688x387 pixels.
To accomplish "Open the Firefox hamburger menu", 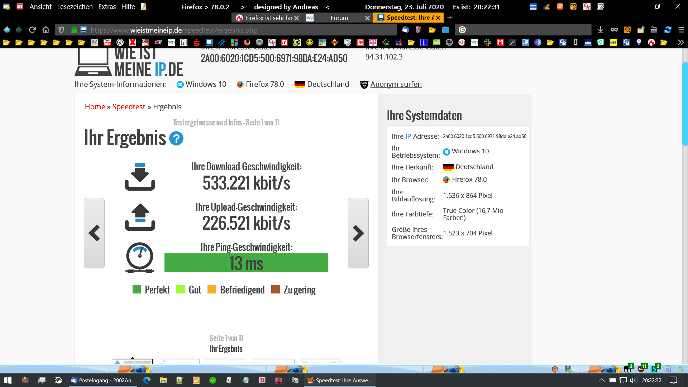I will tap(681, 30).
